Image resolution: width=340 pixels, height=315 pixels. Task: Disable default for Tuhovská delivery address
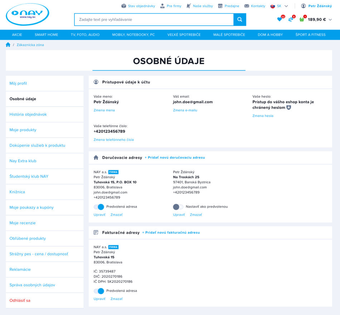click(99, 207)
